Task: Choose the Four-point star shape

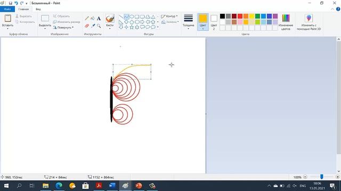Action: click(x=126, y=27)
